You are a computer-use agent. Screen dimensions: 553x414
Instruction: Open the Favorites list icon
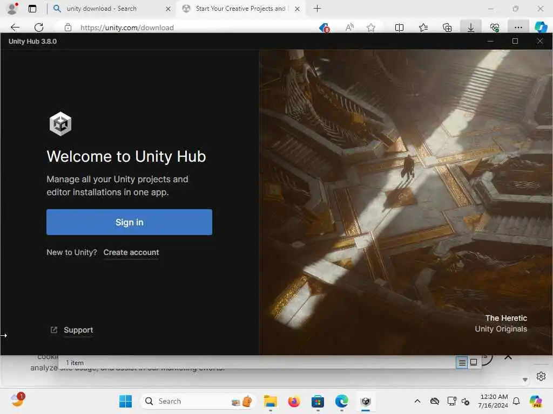(423, 27)
